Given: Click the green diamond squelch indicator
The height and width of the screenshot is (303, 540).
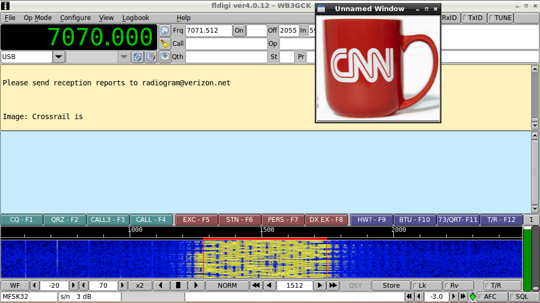Looking at the screenshot, I should (x=473, y=297).
